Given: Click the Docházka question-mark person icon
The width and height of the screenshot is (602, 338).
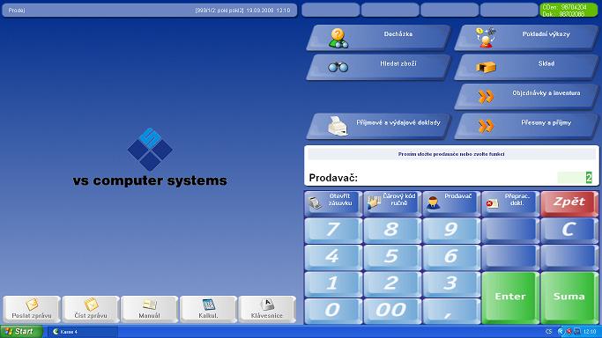Looking at the screenshot, I should pos(338,38).
